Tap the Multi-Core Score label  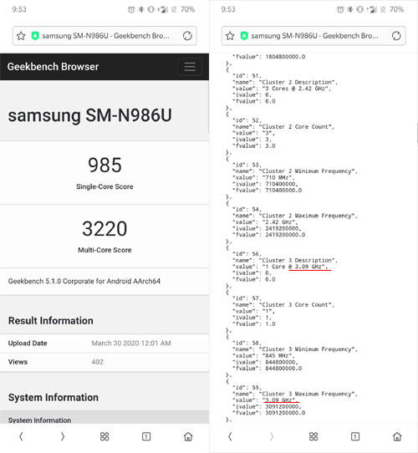(104, 250)
